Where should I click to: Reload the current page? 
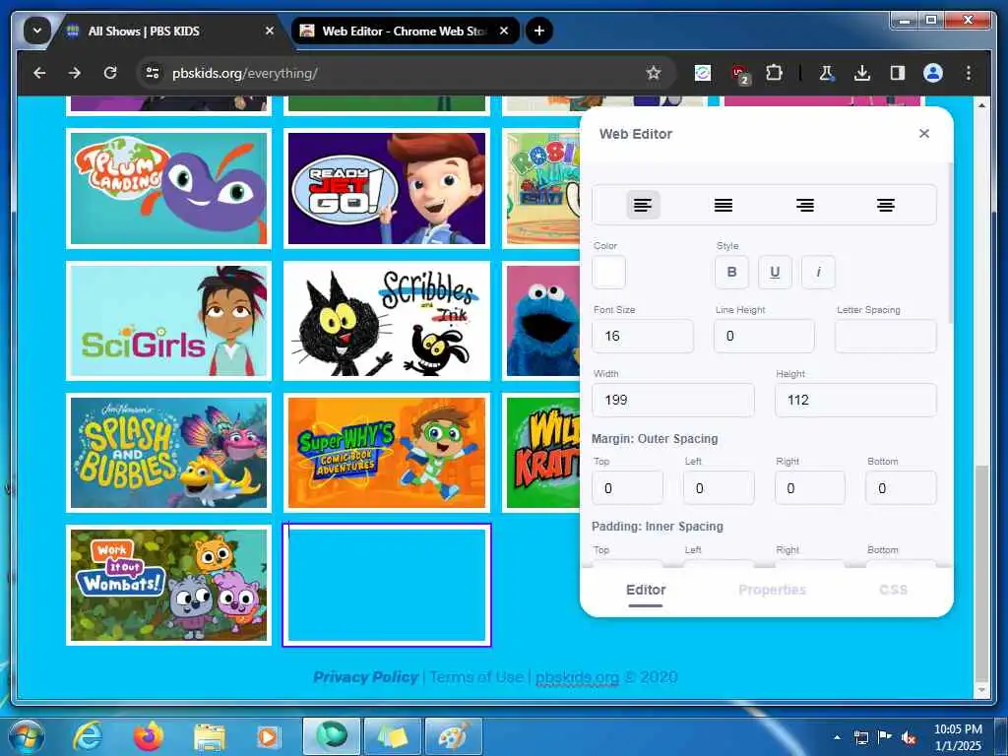pos(110,73)
